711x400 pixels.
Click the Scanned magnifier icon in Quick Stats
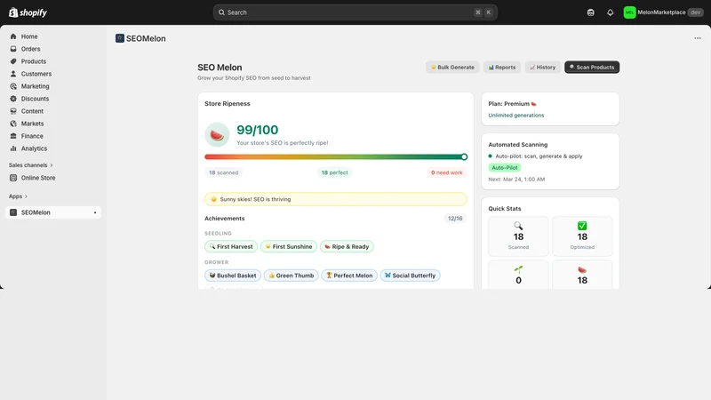point(518,226)
